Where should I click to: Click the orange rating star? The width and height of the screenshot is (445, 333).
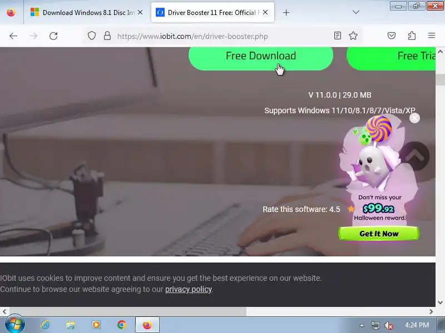tap(351, 209)
